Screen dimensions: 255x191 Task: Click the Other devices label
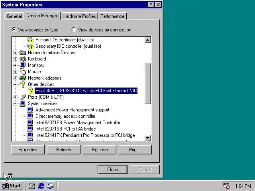[41, 84]
